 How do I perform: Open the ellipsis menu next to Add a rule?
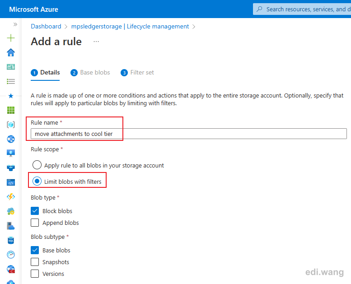click(96, 42)
